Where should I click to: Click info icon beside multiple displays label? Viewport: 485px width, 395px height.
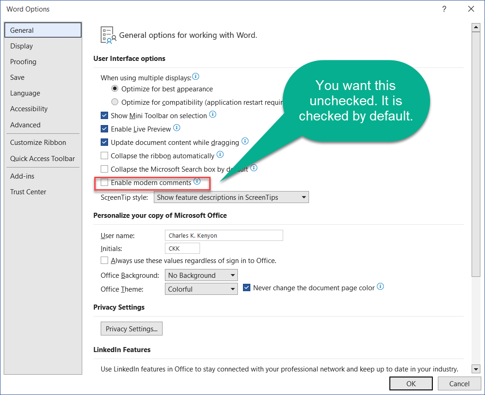click(x=195, y=76)
